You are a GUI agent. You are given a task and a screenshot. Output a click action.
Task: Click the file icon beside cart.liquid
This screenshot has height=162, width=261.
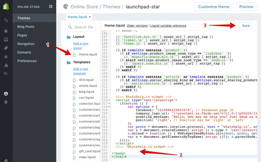[x=74, y=98]
